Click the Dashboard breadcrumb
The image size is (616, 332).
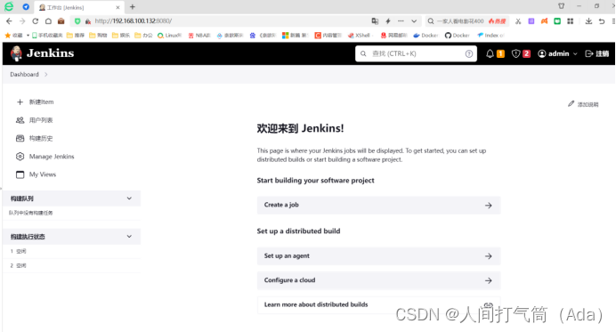click(x=24, y=74)
